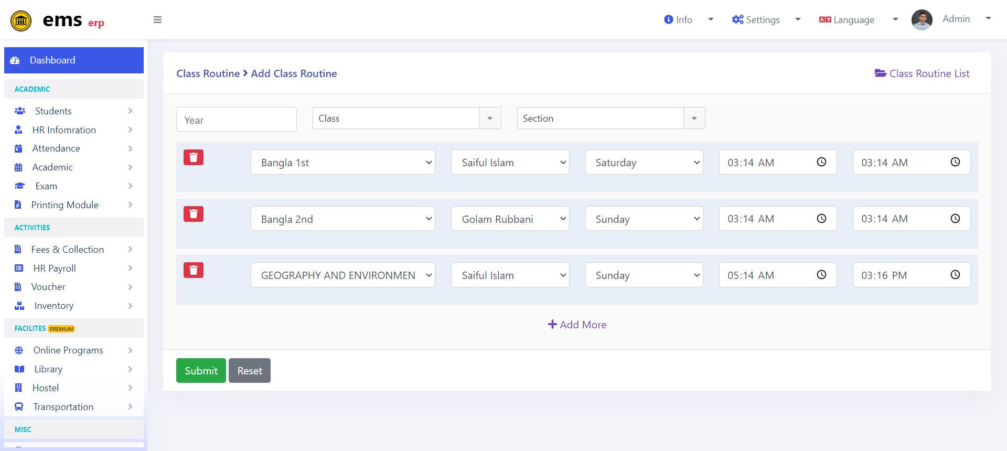
Task: Click the Reset button
Action: pos(250,371)
